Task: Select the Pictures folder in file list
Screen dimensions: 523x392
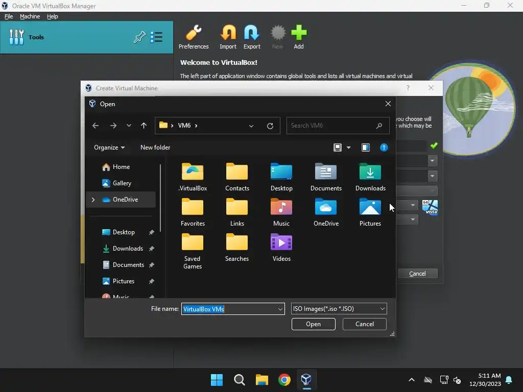Action: pos(370,212)
